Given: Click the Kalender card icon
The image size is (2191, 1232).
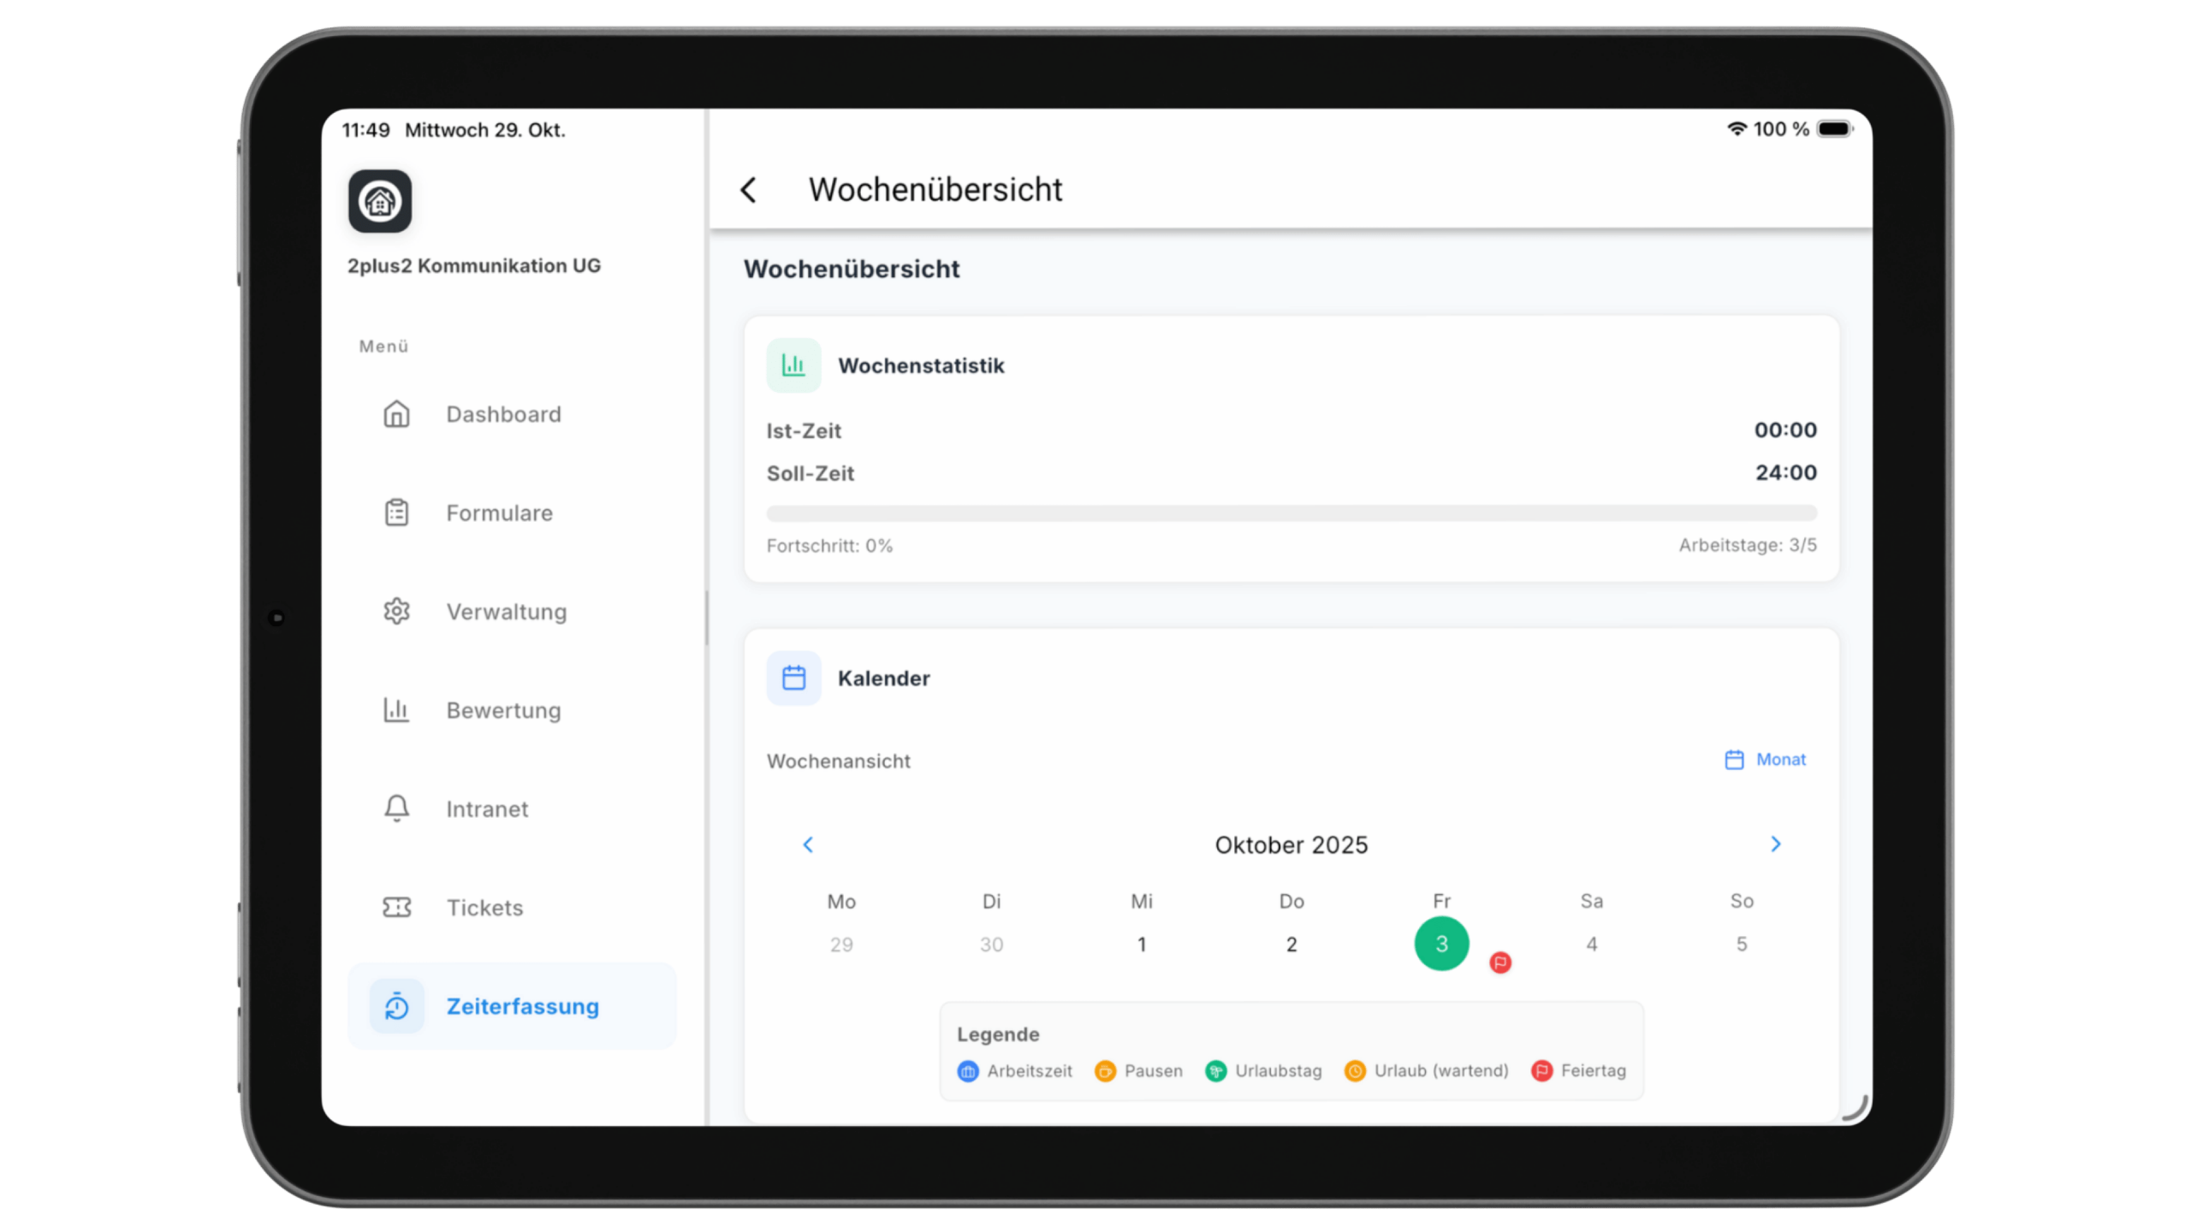Looking at the screenshot, I should point(793,678).
